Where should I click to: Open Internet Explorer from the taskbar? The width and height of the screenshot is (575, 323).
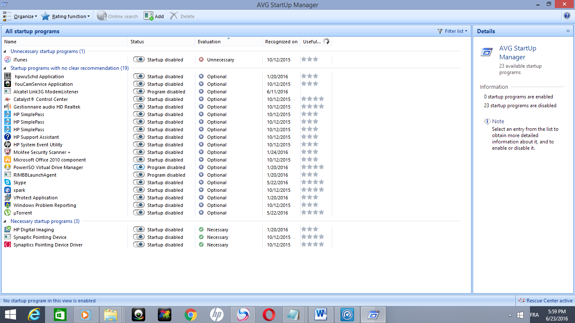(x=34, y=315)
